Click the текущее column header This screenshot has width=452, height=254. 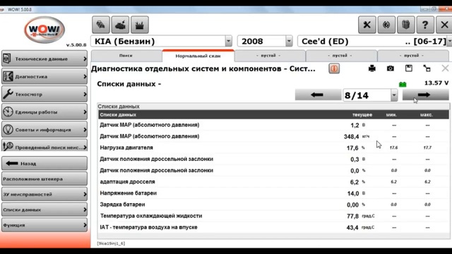coord(362,114)
